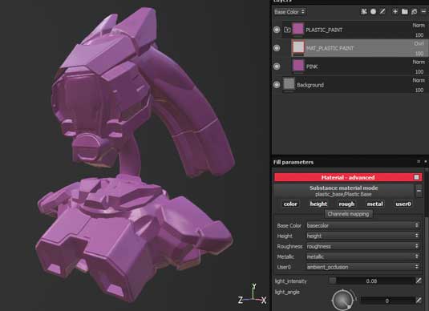
Task: Hide the Background layer
Action: pyautogui.click(x=277, y=85)
